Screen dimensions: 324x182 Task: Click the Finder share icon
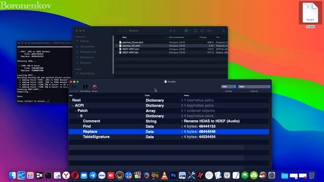pyautogui.click(x=195, y=31)
